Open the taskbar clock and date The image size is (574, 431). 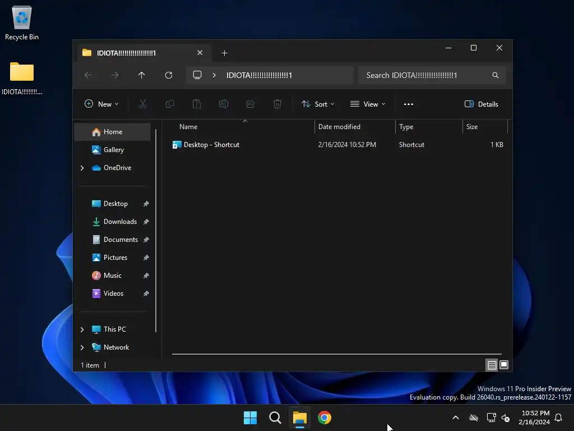[x=534, y=418]
